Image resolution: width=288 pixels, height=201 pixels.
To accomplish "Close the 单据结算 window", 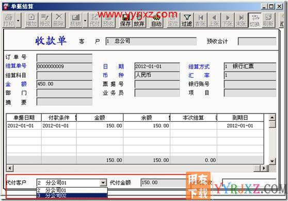I will coord(279,7).
